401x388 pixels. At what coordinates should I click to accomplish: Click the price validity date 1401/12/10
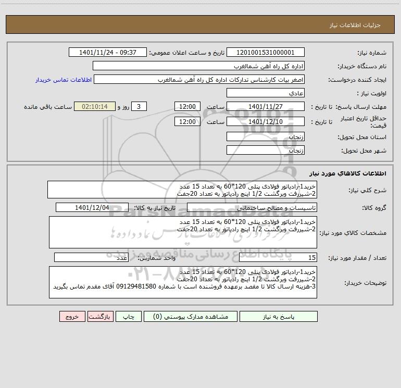pyautogui.click(x=266, y=121)
